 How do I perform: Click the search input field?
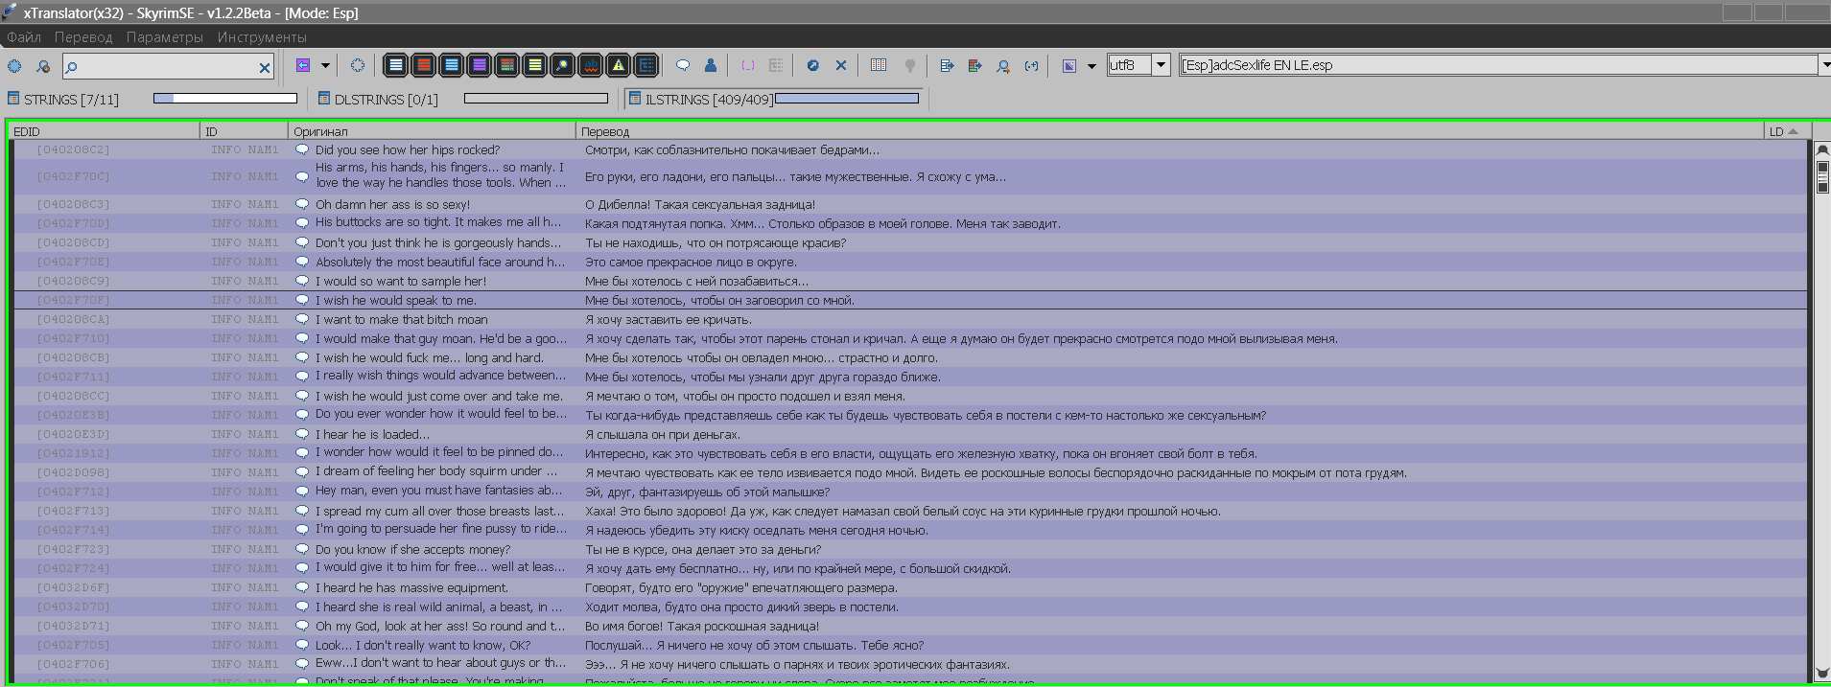163,66
